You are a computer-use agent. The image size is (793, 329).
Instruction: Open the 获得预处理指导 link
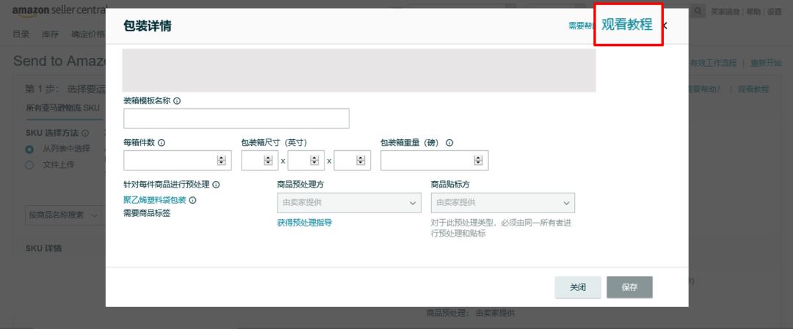[x=305, y=223]
